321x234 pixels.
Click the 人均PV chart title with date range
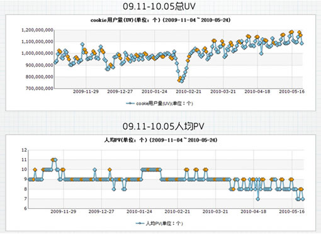[x=160, y=140]
